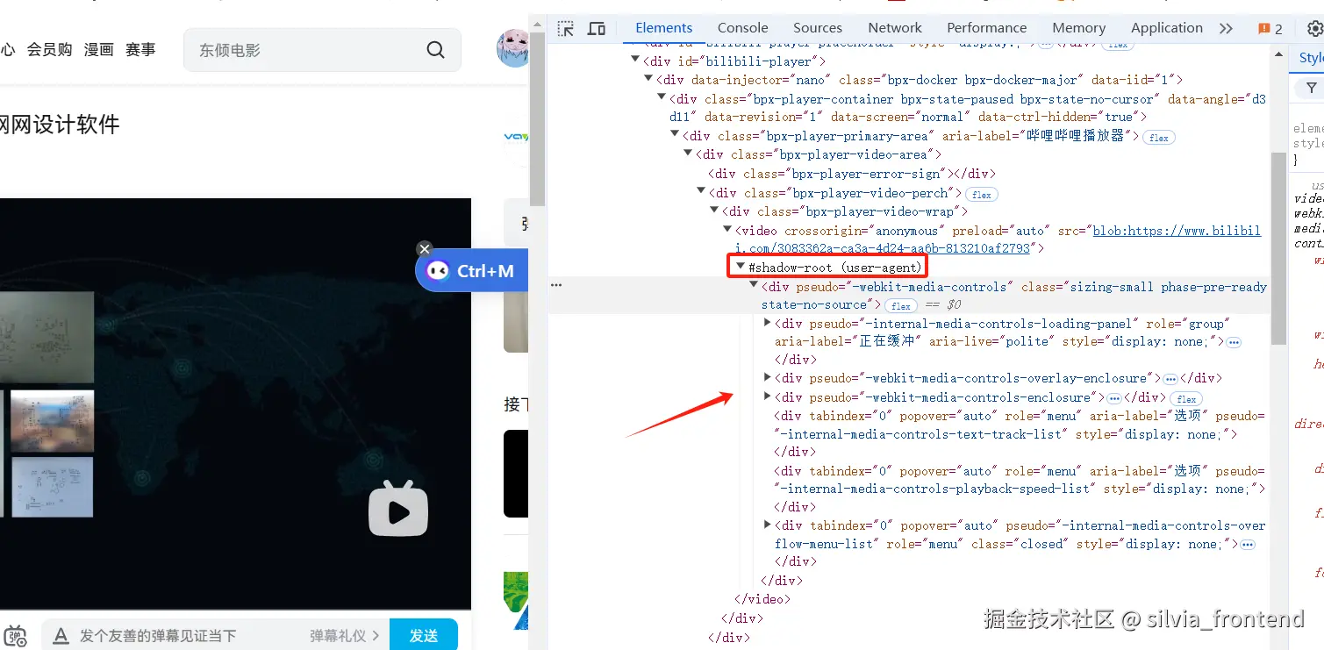This screenshot has height=650, width=1324.
Task: Collapse the data-injector nano div
Action: pos(648,80)
